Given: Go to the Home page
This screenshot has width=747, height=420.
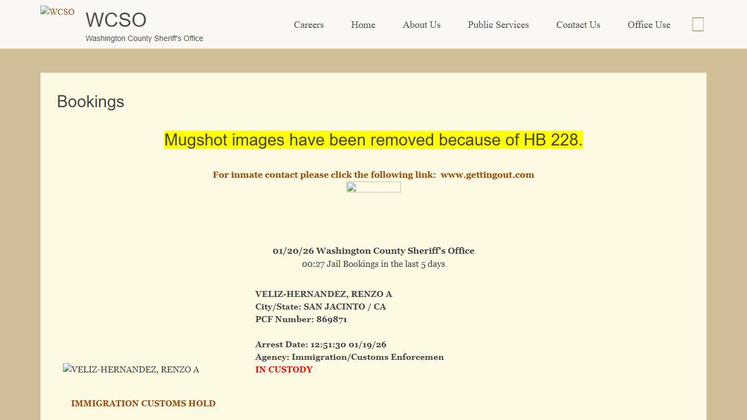Looking at the screenshot, I should (x=363, y=25).
